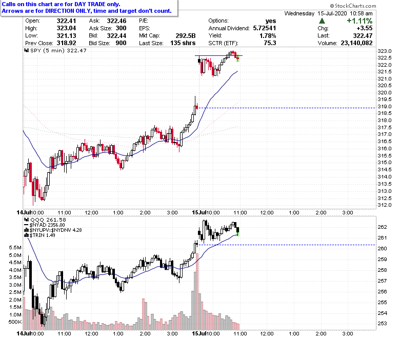Click the '500K' label on volume axis
Screen dimensions: 400x338
tap(15, 322)
